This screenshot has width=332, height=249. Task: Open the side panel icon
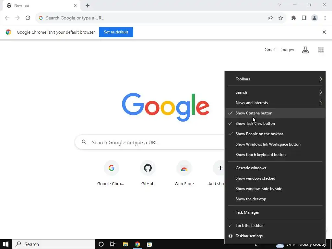point(304,18)
